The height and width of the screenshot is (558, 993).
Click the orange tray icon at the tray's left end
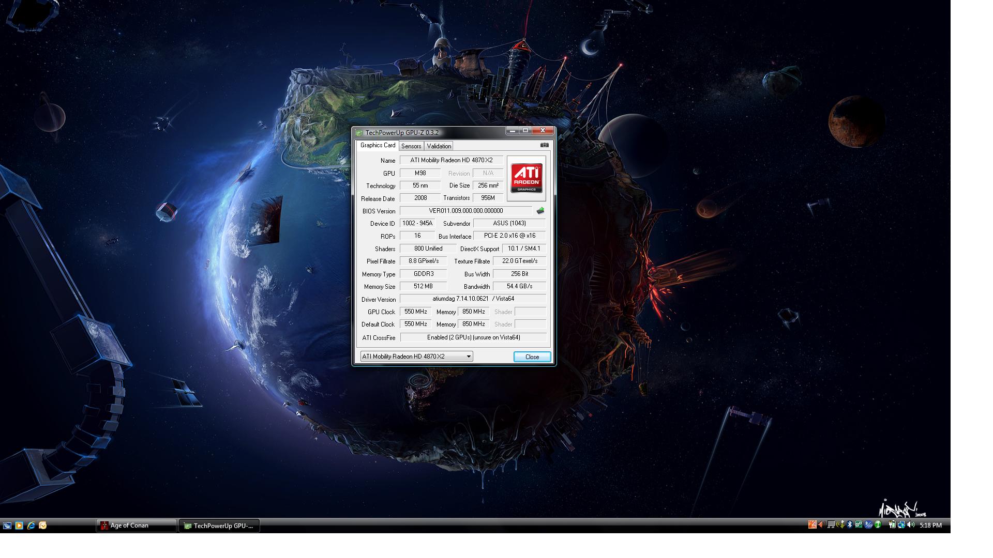coord(813,524)
